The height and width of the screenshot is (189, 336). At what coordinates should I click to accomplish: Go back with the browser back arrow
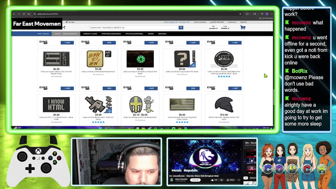(x=14, y=14)
